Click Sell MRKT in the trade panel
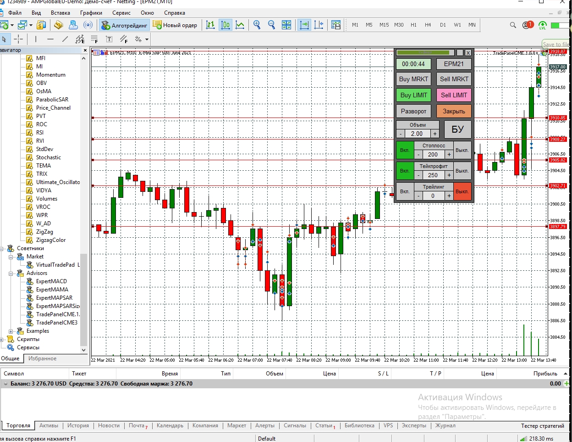The width and height of the screenshot is (572, 442). 454,79
